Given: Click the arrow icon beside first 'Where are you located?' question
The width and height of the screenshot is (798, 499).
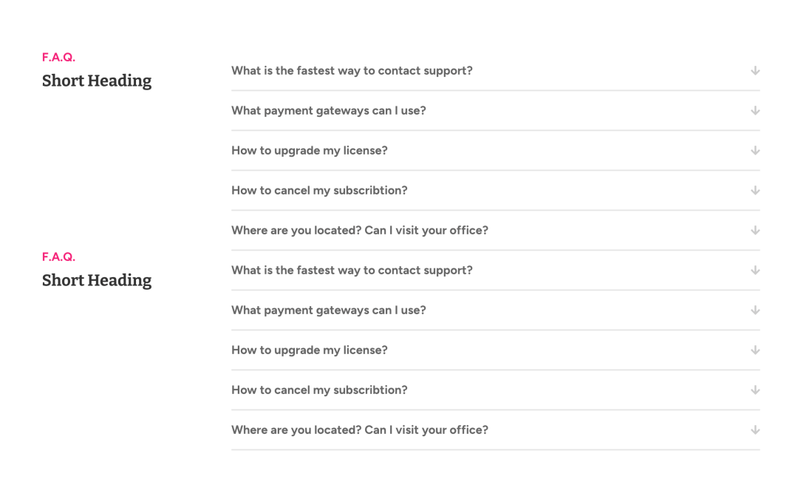Looking at the screenshot, I should [x=755, y=231].
